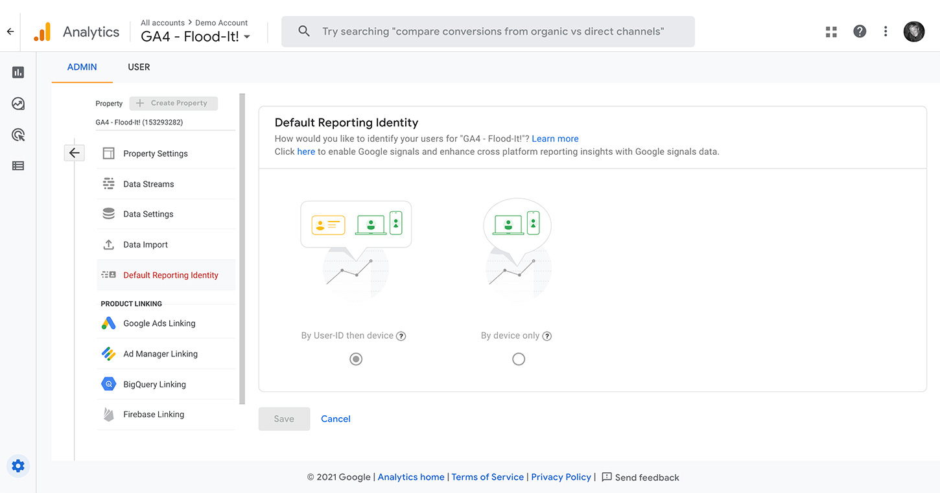Click the Send feedback text
940x493 pixels.
[647, 477]
